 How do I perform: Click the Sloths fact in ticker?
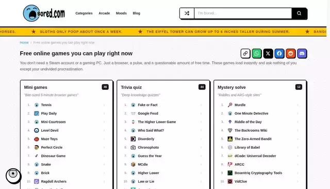tap(81, 31)
